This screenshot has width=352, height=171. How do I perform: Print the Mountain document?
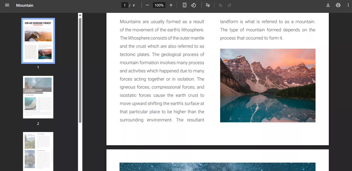click(338, 5)
